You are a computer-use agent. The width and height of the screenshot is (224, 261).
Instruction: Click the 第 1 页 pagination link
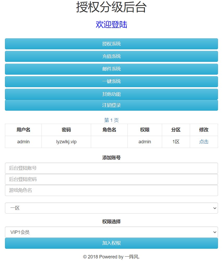pyautogui.click(x=111, y=120)
